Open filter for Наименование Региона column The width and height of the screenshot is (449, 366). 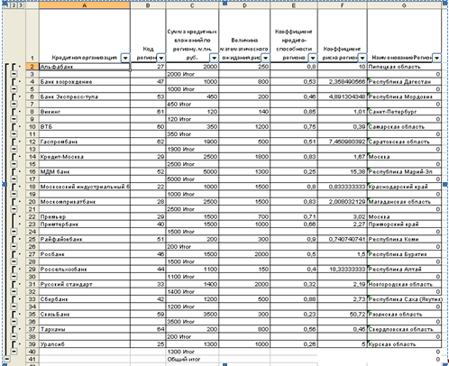[x=436, y=58]
